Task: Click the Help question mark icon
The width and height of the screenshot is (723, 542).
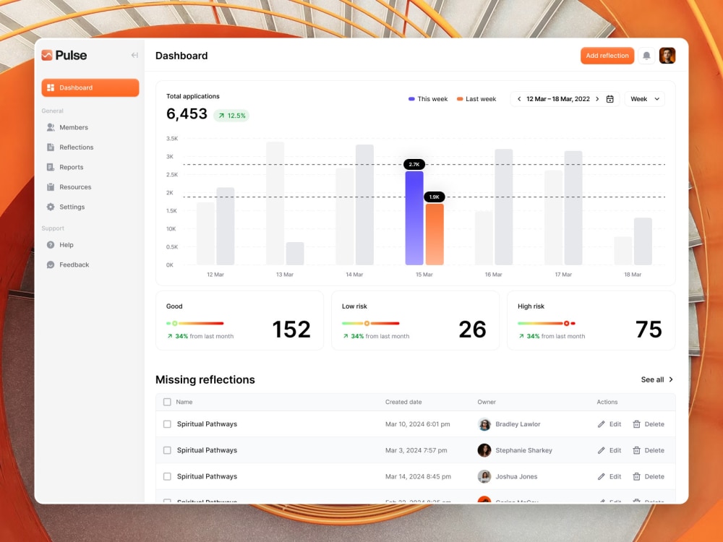Action: coord(51,245)
